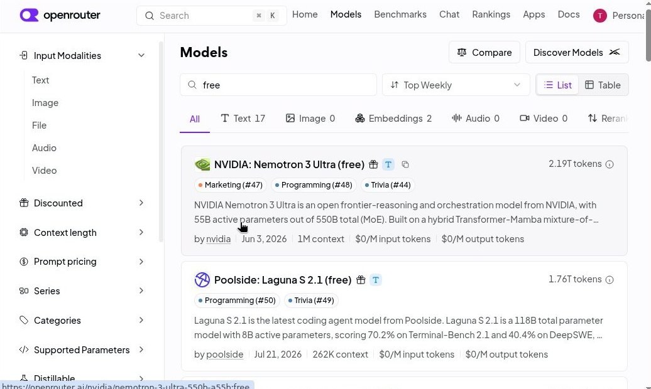Image resolution: width=651 pixels, height=389 pixels.
Task: Filter by File input modality
Action: pyautogui.click(x=39, y=125)
